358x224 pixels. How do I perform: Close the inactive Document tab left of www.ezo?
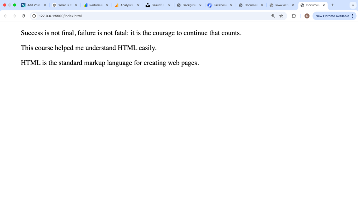(x=262, y=5)
